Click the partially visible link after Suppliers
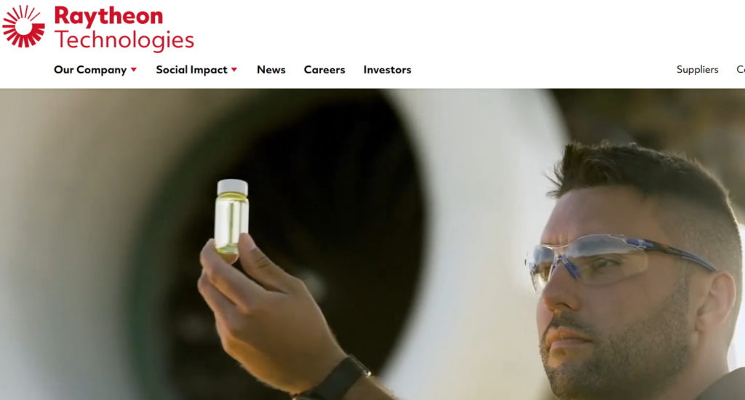Image resolution: width=745 pixels, height=400 pixels. point(741,69)
